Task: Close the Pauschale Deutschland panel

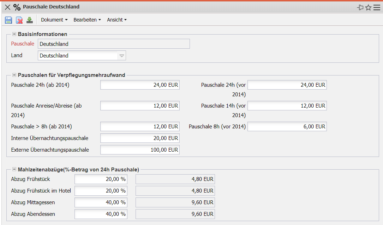Action: [x=7, y=7]
